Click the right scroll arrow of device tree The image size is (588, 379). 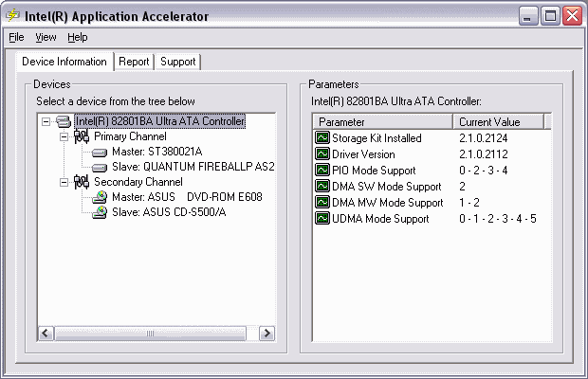pos(266,334)
